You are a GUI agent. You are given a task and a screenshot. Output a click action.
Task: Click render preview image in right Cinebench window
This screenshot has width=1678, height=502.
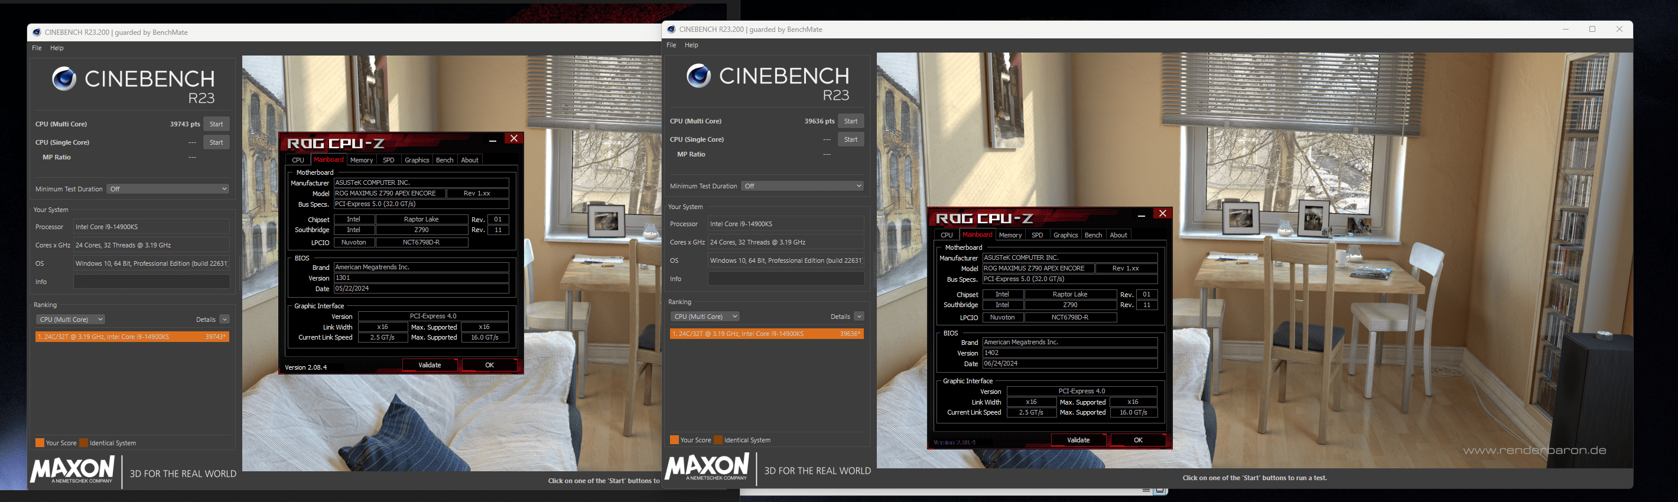pos(1253,260)
